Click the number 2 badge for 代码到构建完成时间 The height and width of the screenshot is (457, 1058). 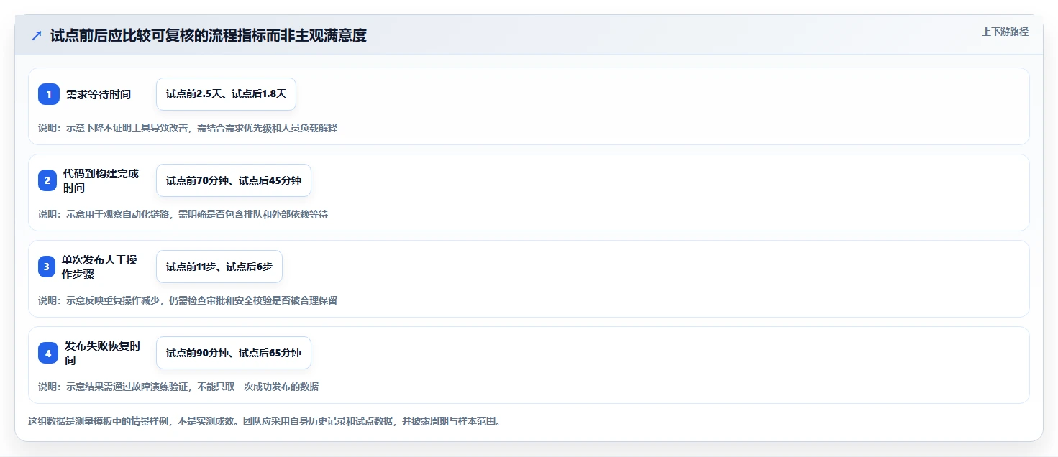(47, 180)
